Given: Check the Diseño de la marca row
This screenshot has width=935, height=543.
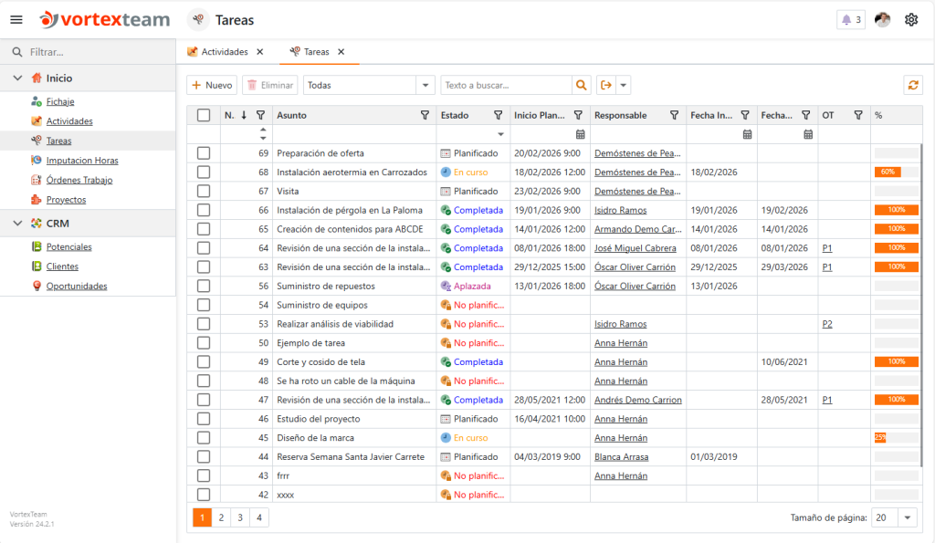Looking at the screenshot, I should (x=204, y=437).
